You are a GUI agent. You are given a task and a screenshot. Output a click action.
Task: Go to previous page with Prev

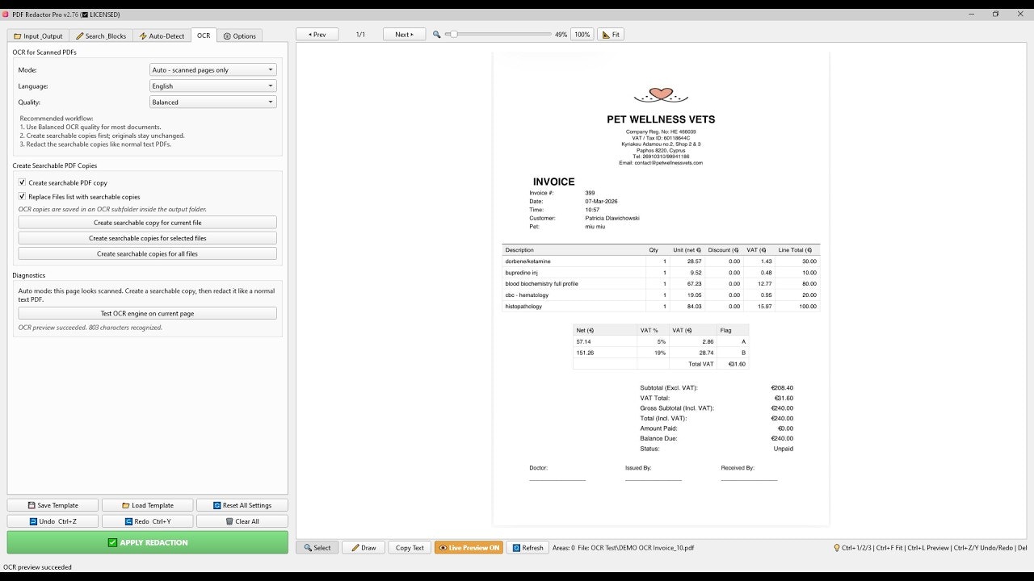[317, 35]
